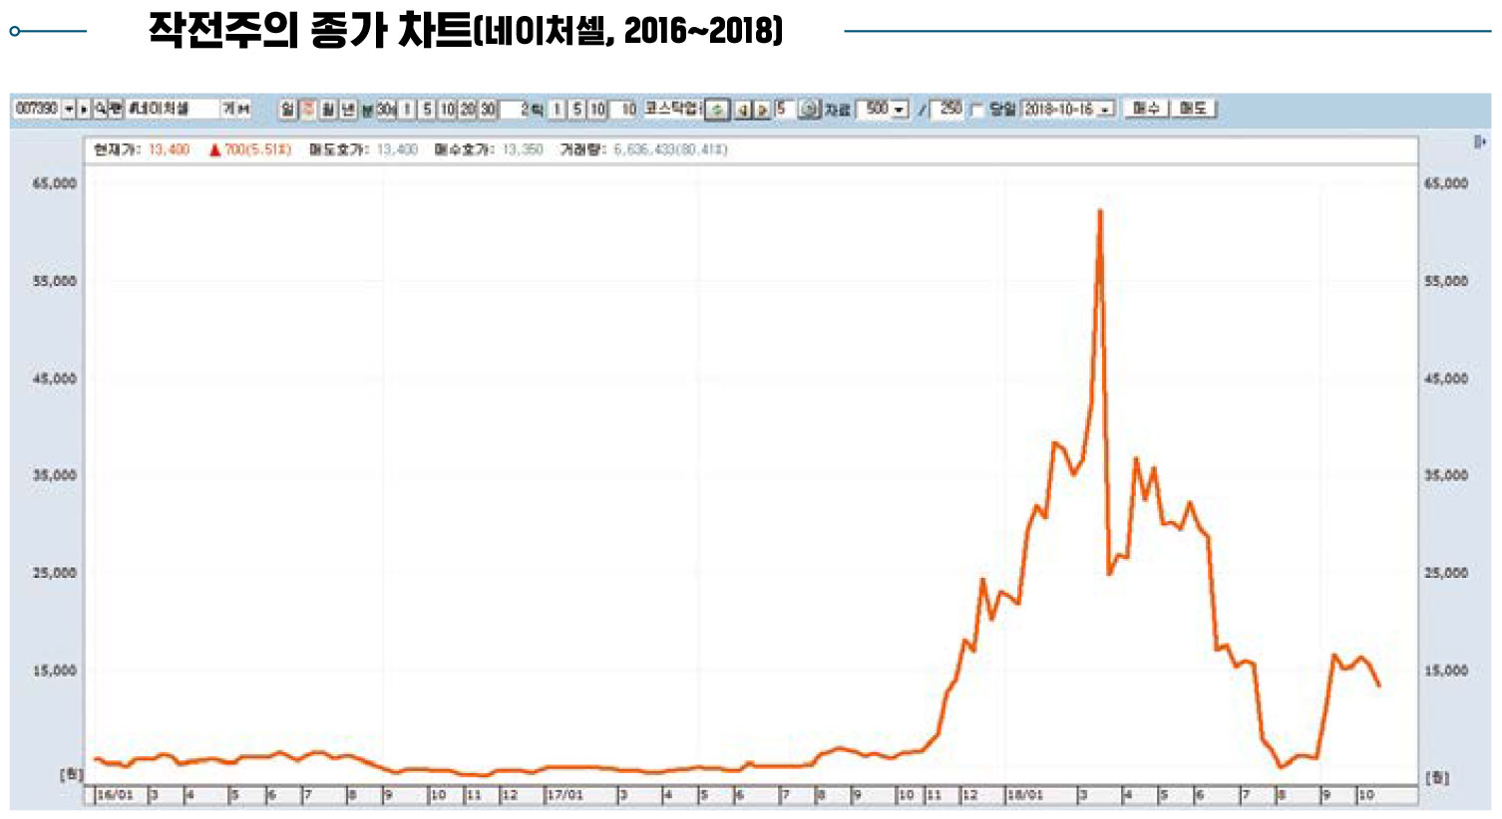Open the date dropdown showing 2018-10-16
Screen dimensions: 1502x819
1105,109
